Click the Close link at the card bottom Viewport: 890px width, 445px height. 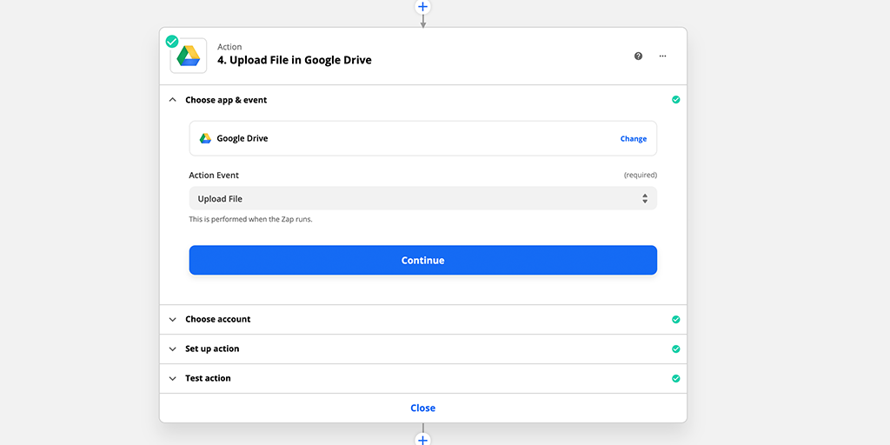[423, 408]
